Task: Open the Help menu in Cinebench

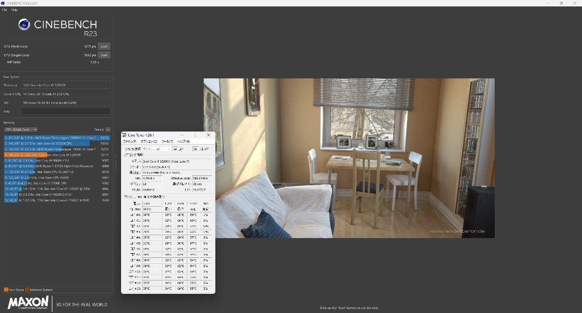Action: click(x=14, y=10)
